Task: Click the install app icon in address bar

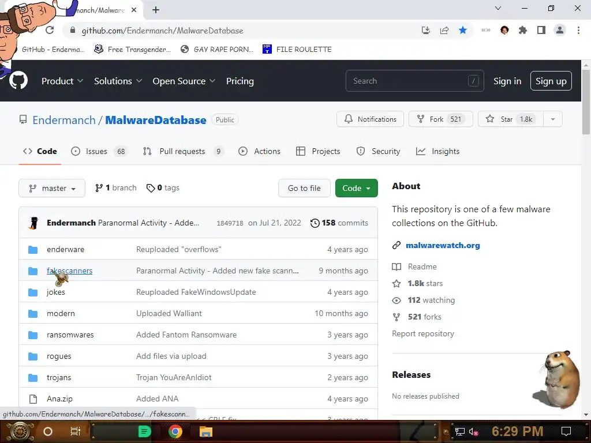Action: [x=426, y=30]
